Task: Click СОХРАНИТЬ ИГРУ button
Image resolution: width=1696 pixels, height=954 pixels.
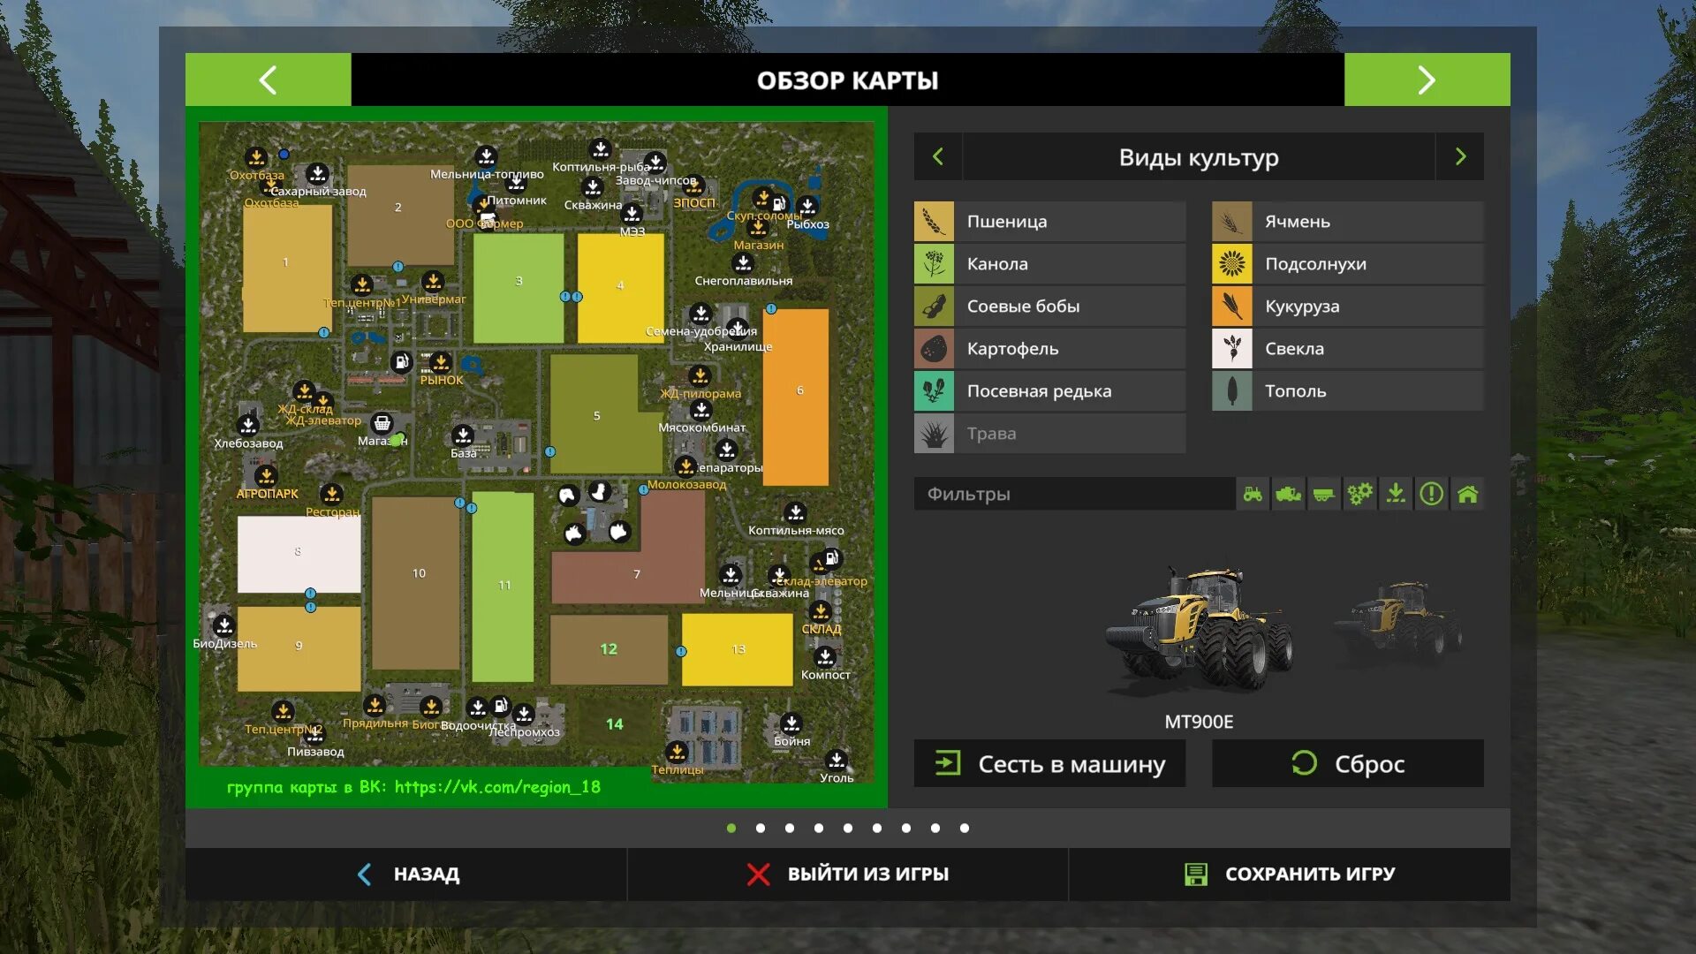Action: coord(1290,874)
